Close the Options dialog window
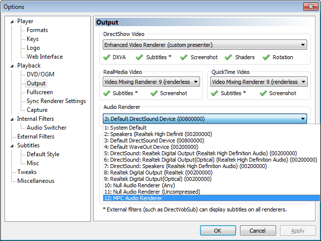Screen dimensions: 321x241 (x=311, y=6)
